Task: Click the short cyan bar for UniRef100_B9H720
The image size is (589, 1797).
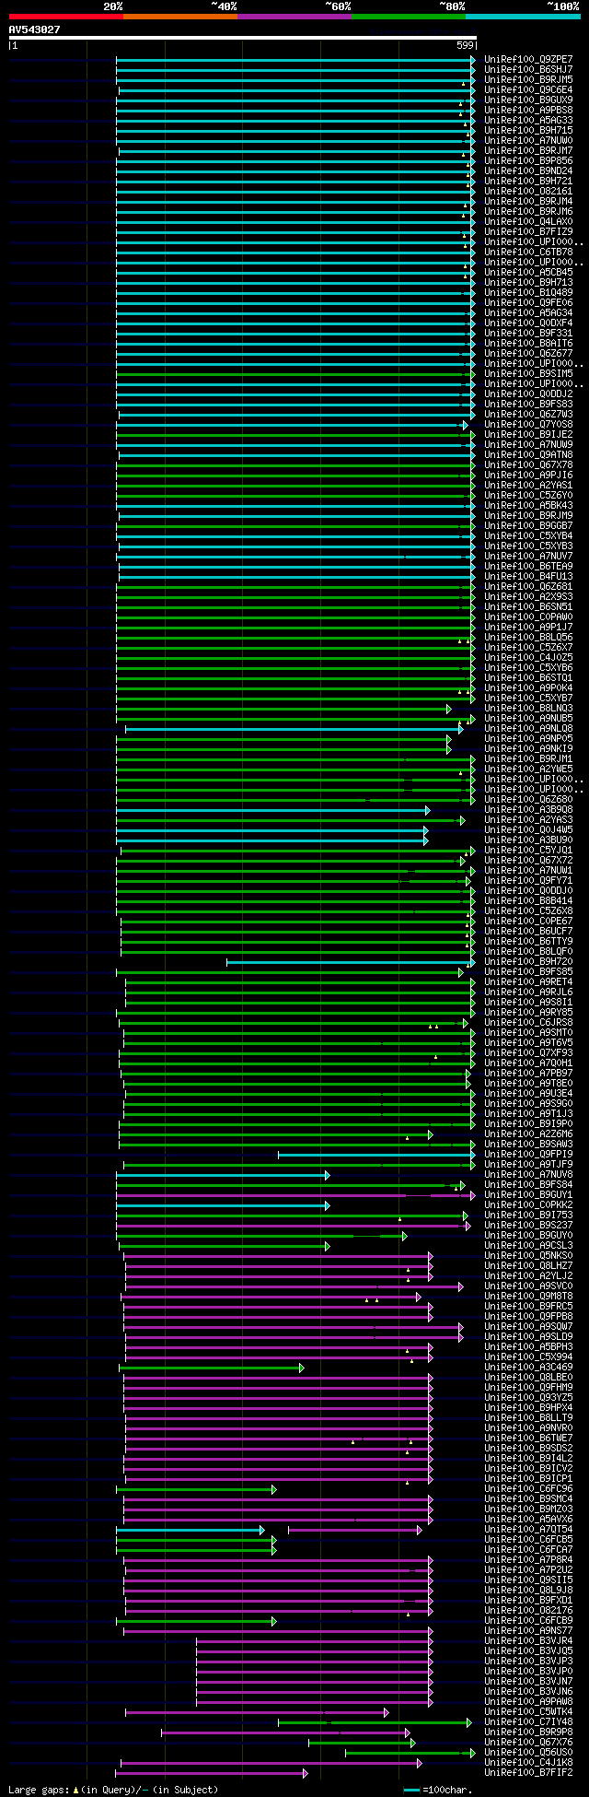Action: pyautogui.click(x=349, y=962)
